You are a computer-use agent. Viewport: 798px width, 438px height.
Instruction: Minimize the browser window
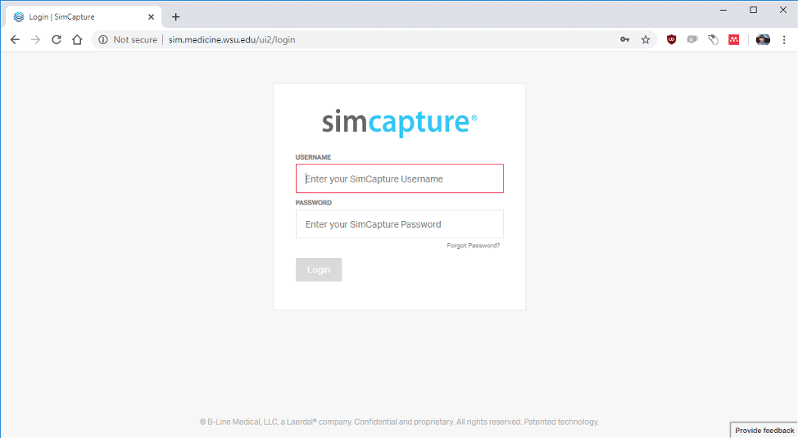pos(723,10)
